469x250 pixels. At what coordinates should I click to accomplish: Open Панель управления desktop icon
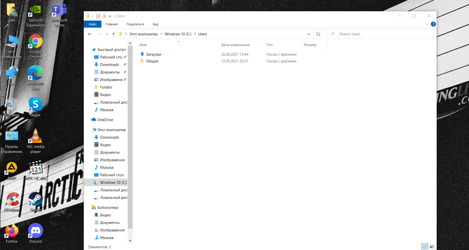pos(12,142)
